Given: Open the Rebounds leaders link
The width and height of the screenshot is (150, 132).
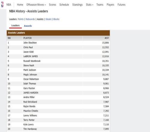Looking at the screenshot, I should (30, 19).
